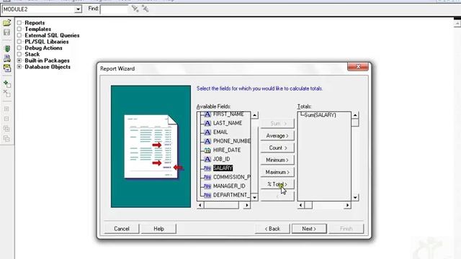Click the JOB_ID character field icon
Image resolution: width=461 pixels, height=259 pixels.
click(207, 159)
